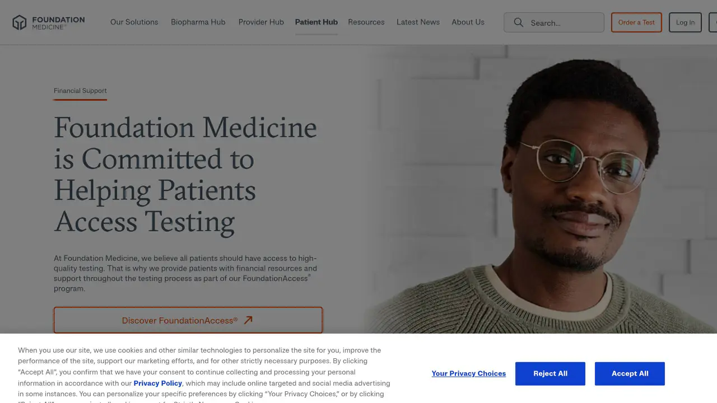Screen dimensions: 717x403
Task: Open Your Privacy Choices link
Action: (469, 373)
